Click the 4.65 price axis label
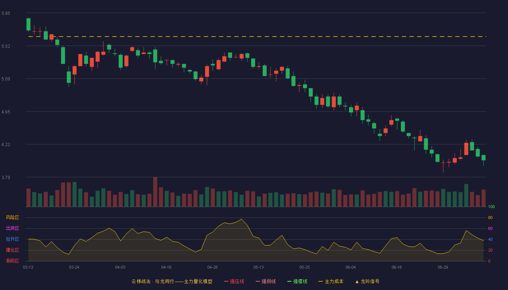The height and width of the screenshot is (290, 508). click(6, 112)
